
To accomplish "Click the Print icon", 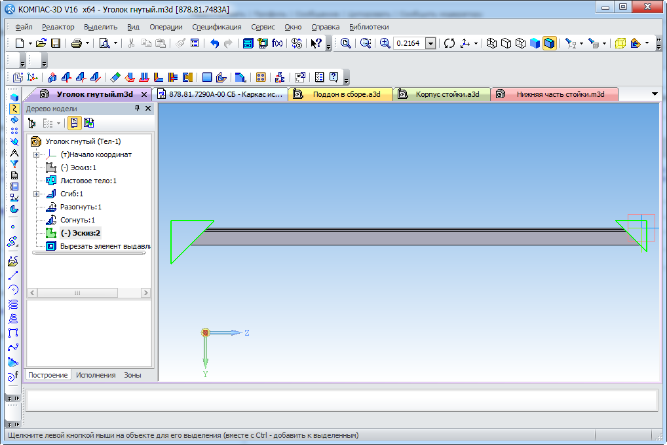I will [76, 43].
